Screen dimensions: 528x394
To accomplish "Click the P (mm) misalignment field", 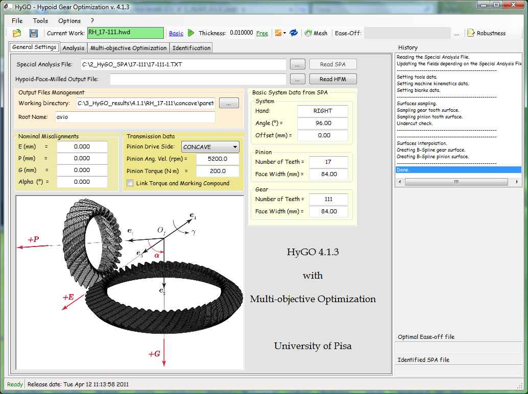I will 82,158.
